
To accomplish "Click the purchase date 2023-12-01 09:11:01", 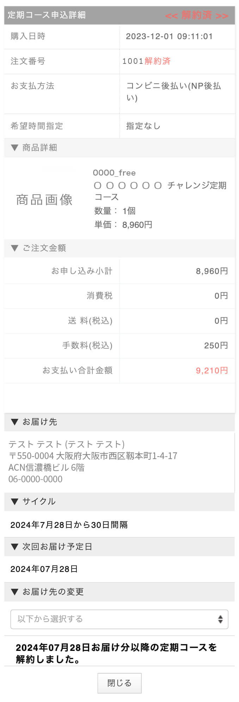I will point(169,37).
